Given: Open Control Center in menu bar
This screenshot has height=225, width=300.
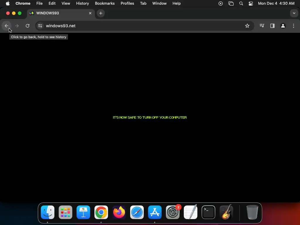Looking at the screenshot, I should coord(251,4).
